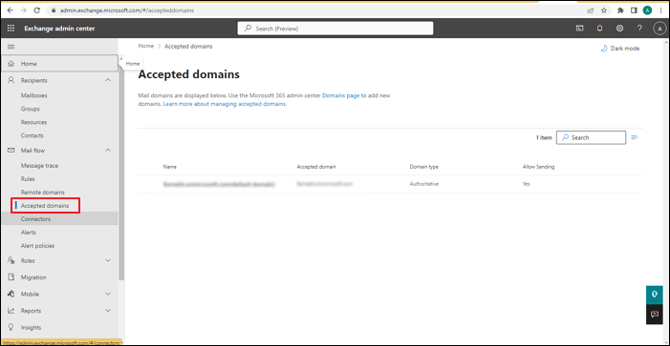Image resolution: width=670 pixels, height=346 pixels.
Task: Expand the Mobile section
Action: point(108,294)
